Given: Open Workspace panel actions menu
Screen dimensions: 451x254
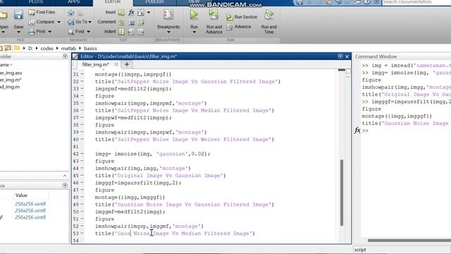Looking at the screenshot, I should [65, 185].
